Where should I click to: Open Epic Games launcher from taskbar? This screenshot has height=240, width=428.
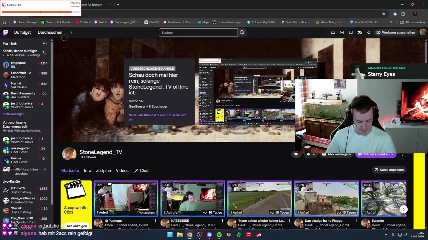click(x=229, y=235)
